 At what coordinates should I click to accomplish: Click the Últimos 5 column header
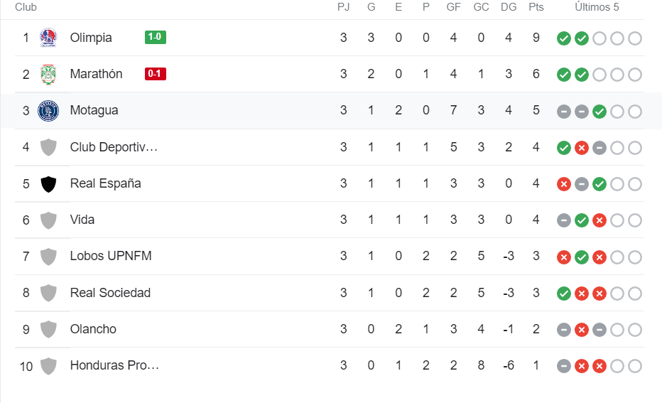(x=597, y=7)
